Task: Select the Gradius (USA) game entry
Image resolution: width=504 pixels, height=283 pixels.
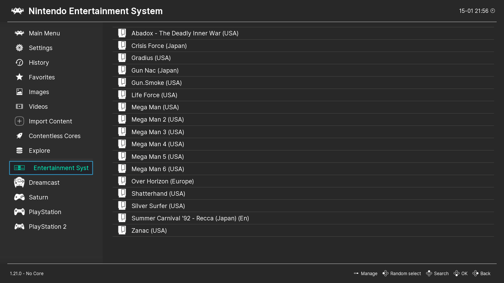Action: point(151,58)
